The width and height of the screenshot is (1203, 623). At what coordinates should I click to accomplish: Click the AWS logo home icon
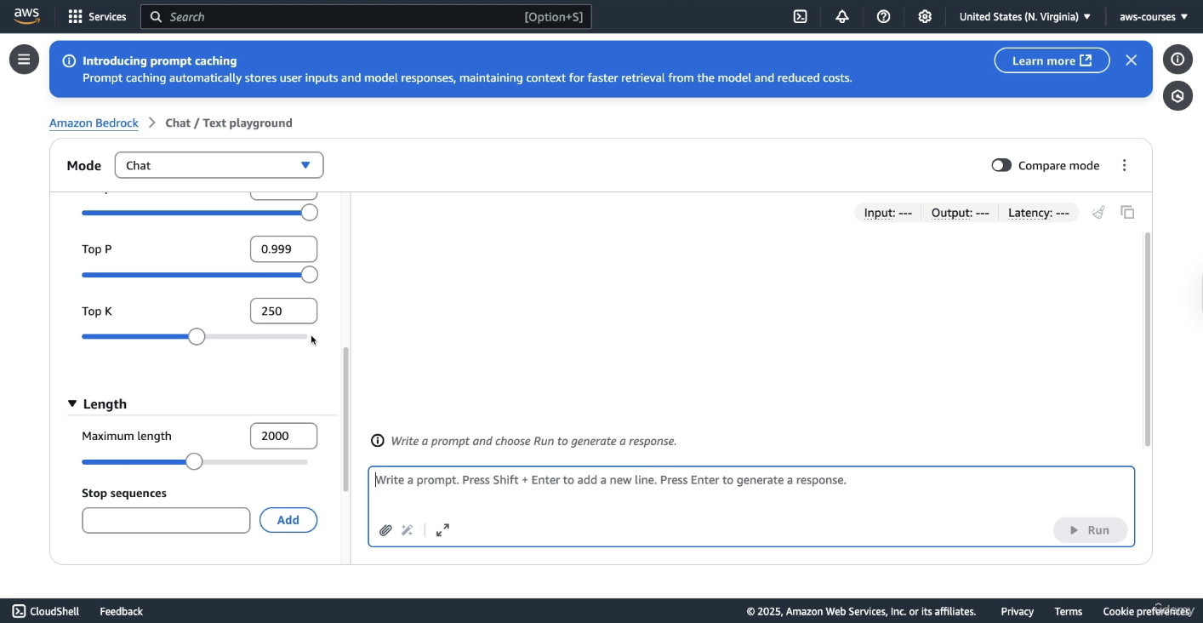coord(26,16)
